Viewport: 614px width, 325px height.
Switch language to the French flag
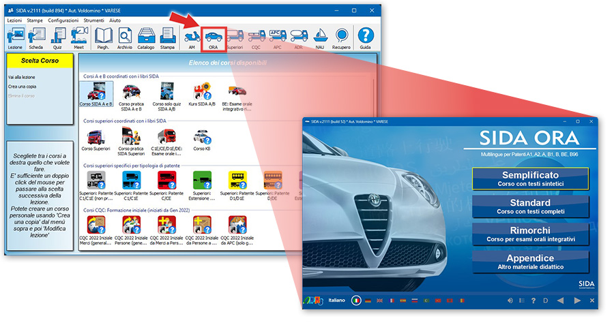click(391, 300)
